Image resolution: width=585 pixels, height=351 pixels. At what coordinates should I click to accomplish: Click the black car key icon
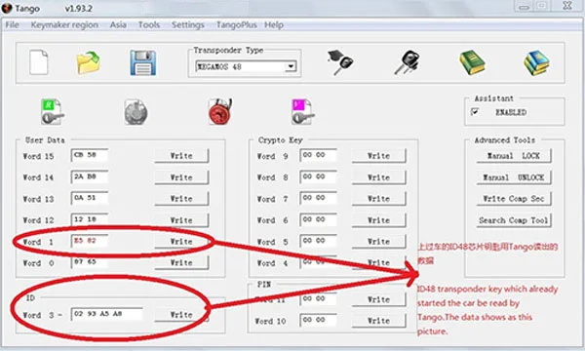[x=407, y=62]
